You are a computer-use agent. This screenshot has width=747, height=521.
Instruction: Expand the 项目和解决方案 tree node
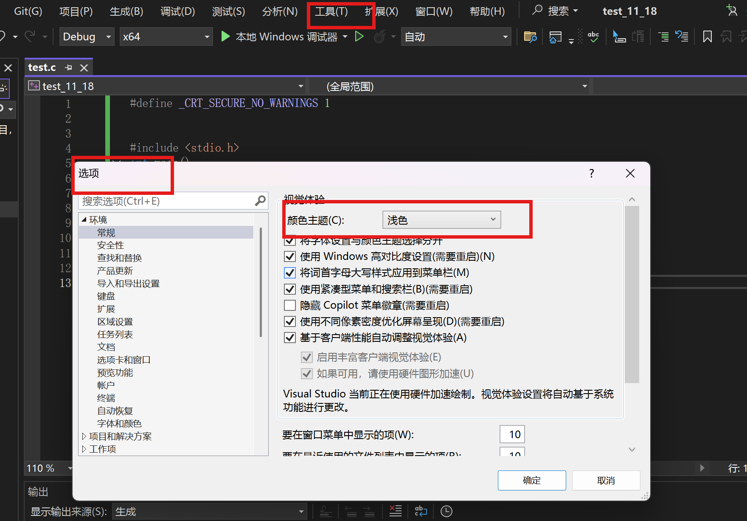(x=84, y=436)
